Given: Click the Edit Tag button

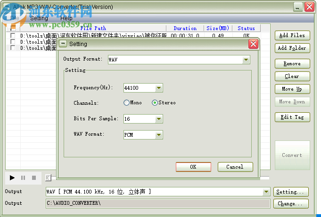Looking at the screenshot, I should 292,117.
